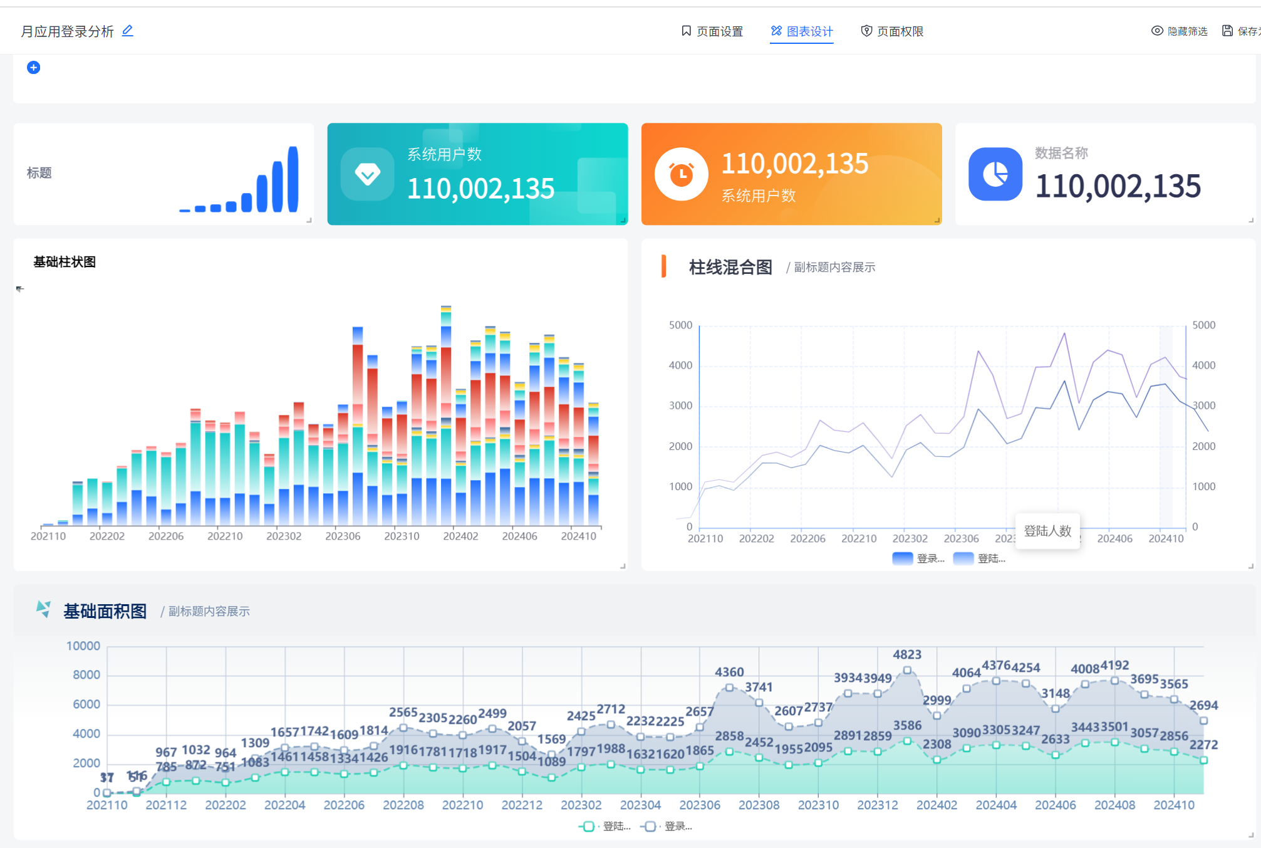The image size is (1261, 848).
Task: Click the orange accent bar beside 柱线混合图
Action: click(x=663, y=266)
